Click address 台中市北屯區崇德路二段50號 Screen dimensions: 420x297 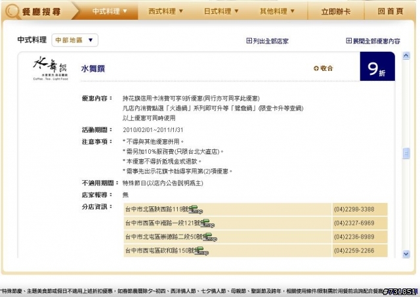[165, 237]
